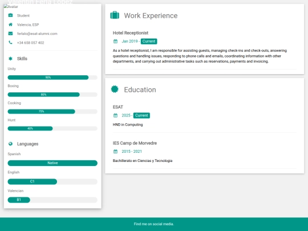The height and width of the screenshot is (231, 308).
Task: Click the calendar icon beside 2025 - Current
Action: click(x=115, y=115)
